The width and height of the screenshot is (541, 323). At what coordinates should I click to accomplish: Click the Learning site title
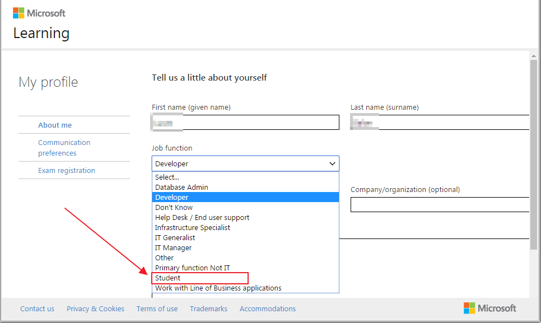point(41,33)
